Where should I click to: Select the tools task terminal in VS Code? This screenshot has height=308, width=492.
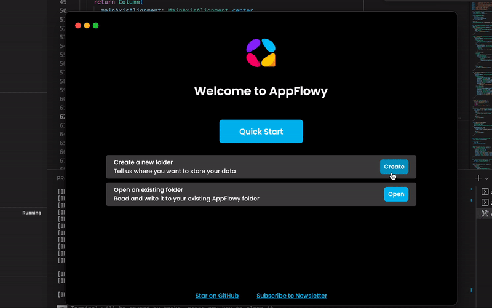pyautogui.click(x=485, y=213)
